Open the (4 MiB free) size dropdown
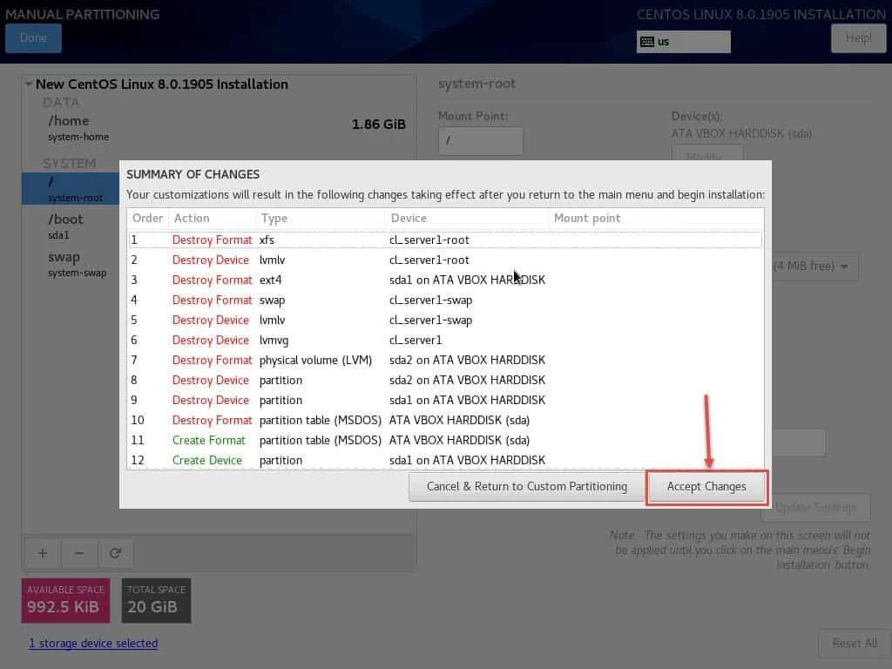Image resolution: width=892 pixels, height=669 pixels. pos(810,267)
